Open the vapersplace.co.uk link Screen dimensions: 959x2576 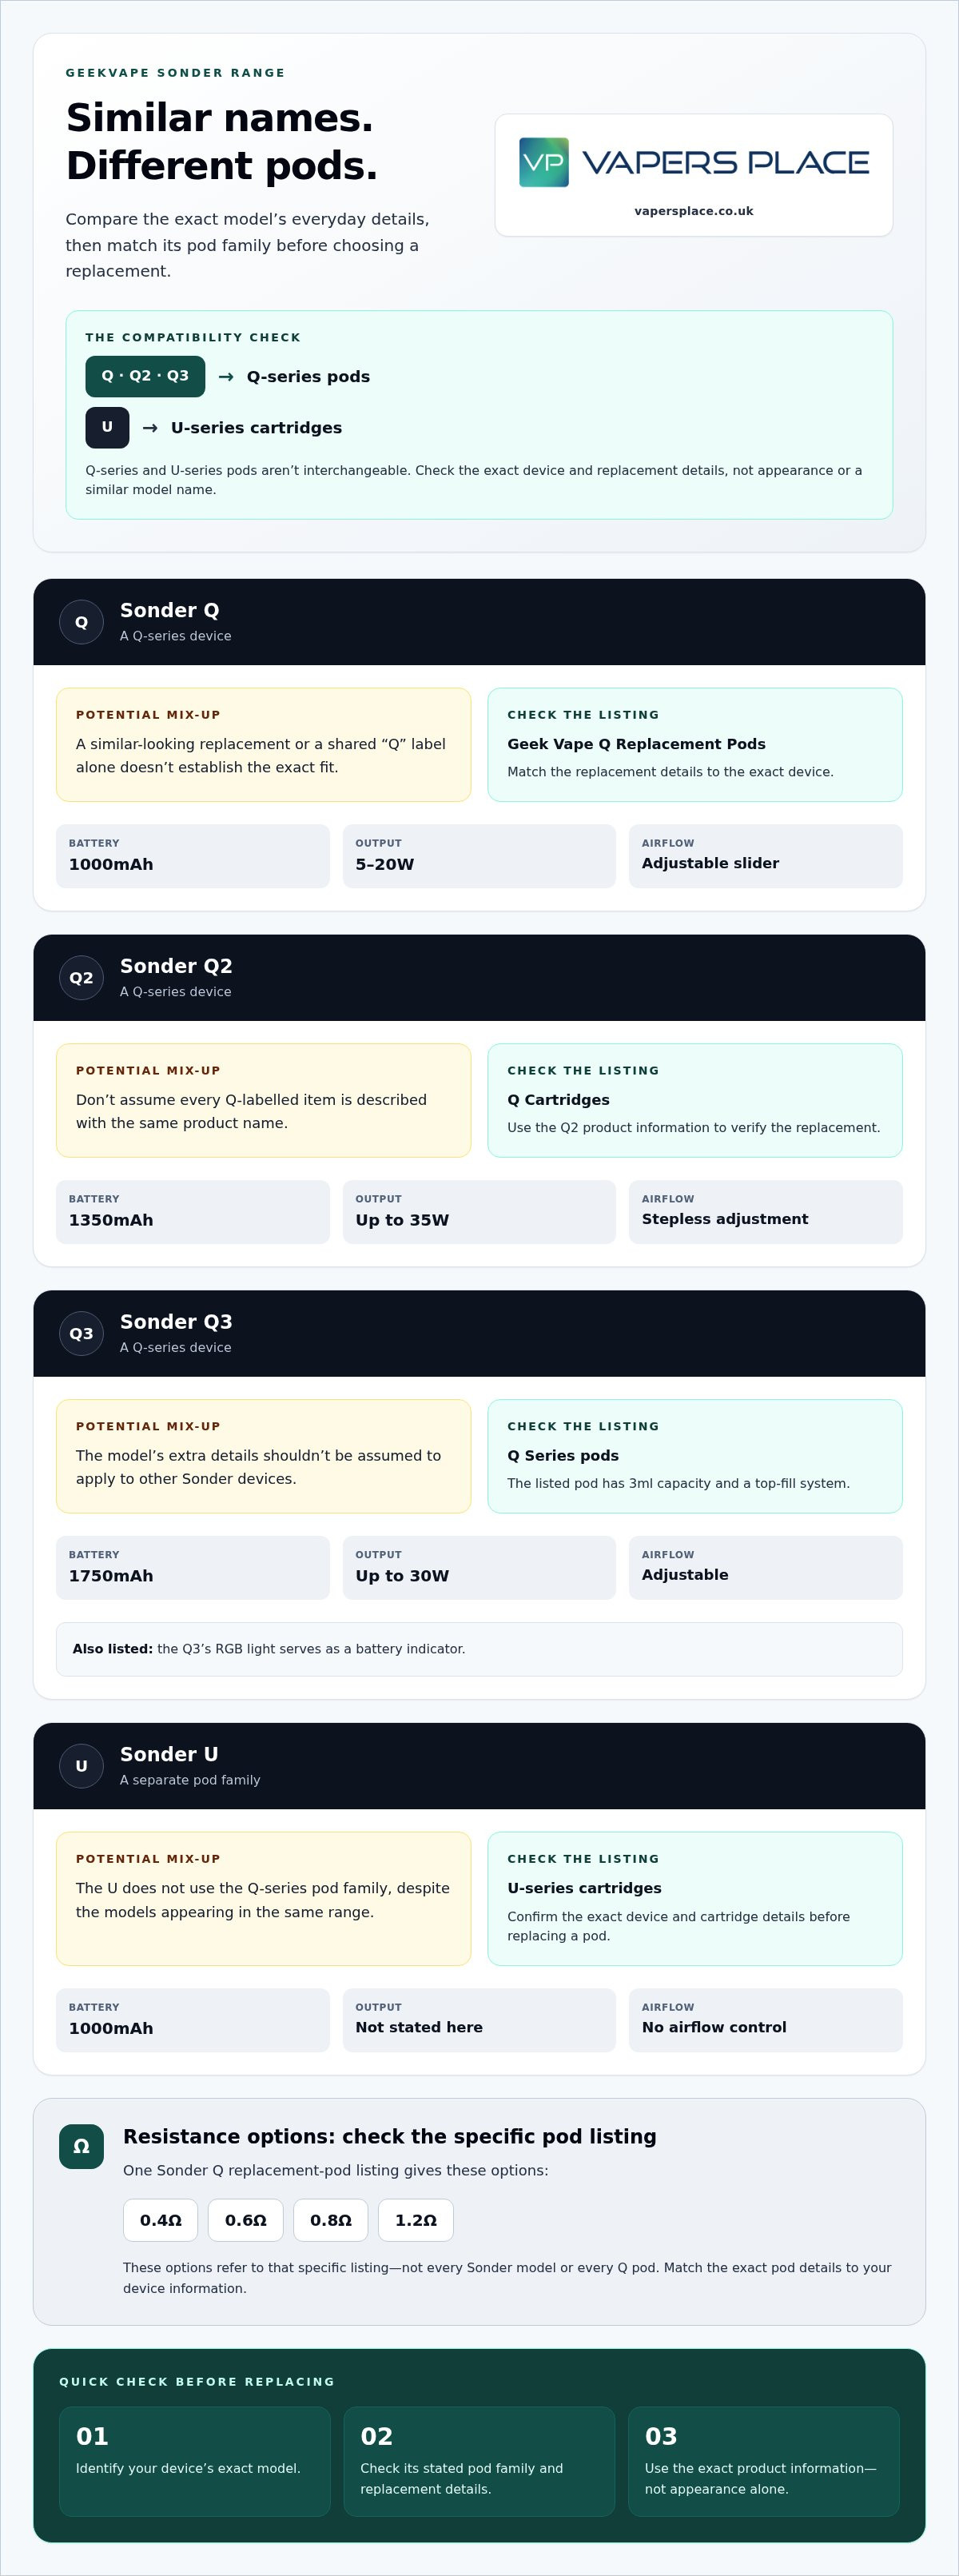(693, 211)
